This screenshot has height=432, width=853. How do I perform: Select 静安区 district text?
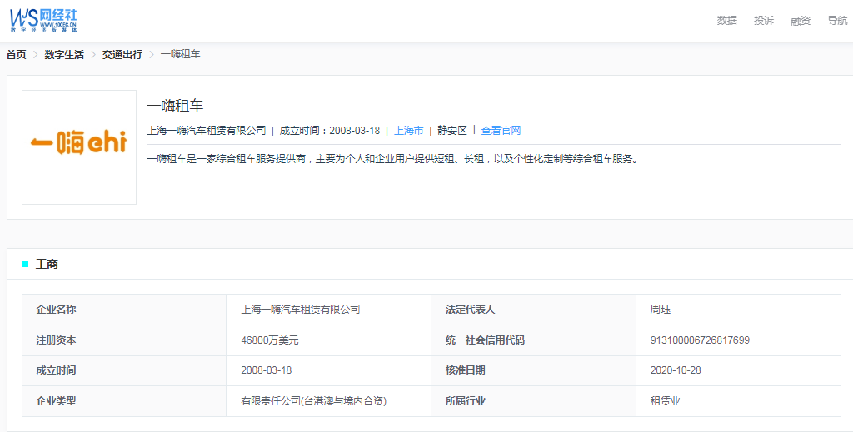tap(452, 131)
